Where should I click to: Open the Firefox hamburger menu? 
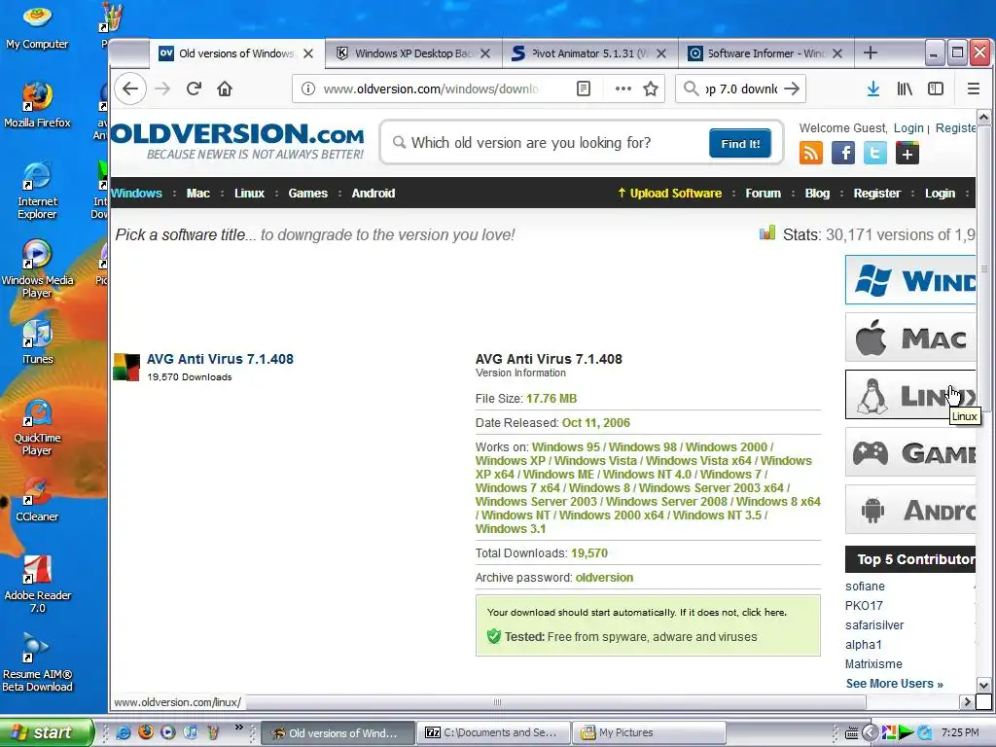973,89
